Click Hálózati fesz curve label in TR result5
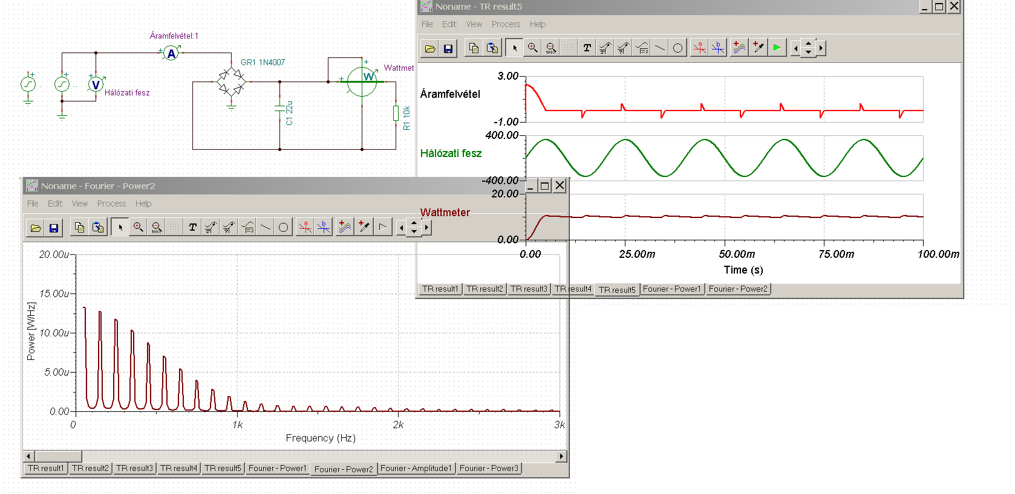Screen dimensions: 1015x494 pyautogui.click(x=451, y=153)
